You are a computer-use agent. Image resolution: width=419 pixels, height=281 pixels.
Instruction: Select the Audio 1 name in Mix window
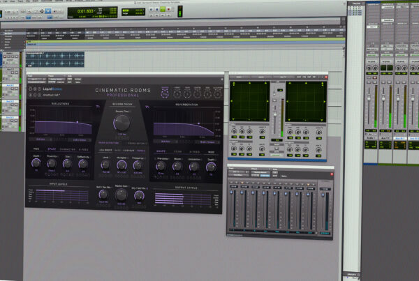click(x=371, y=138)
